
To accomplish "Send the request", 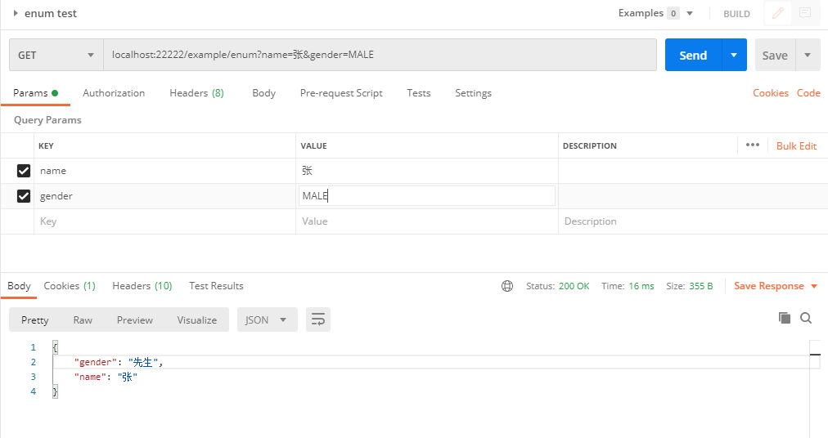I will 693,55.
